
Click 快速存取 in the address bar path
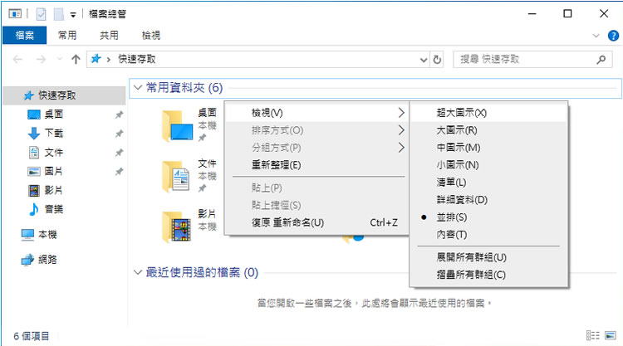[137, 59]
